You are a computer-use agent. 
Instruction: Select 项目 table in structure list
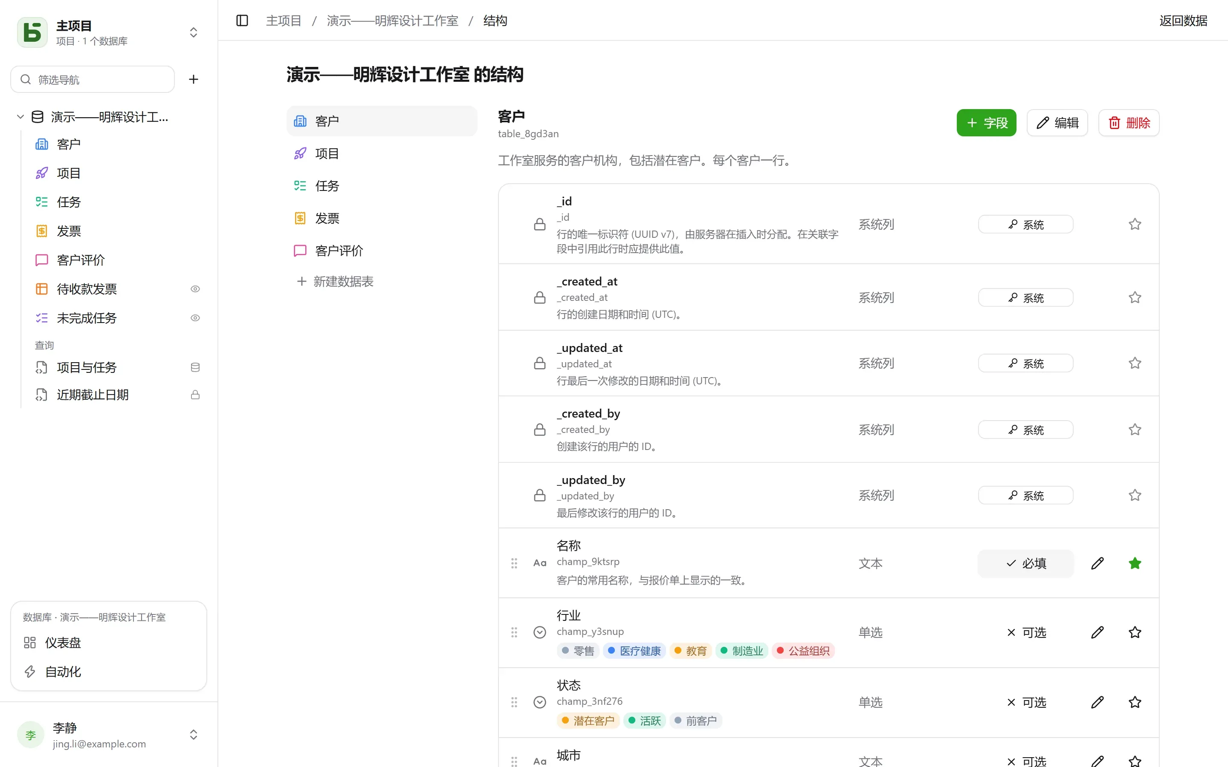pyautogui.click(x=382, y=153)
